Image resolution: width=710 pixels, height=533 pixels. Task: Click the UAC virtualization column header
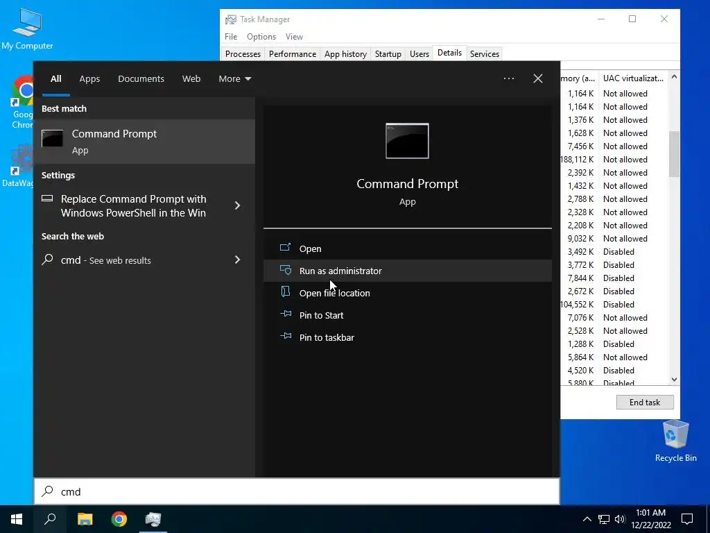pos(633,78)
